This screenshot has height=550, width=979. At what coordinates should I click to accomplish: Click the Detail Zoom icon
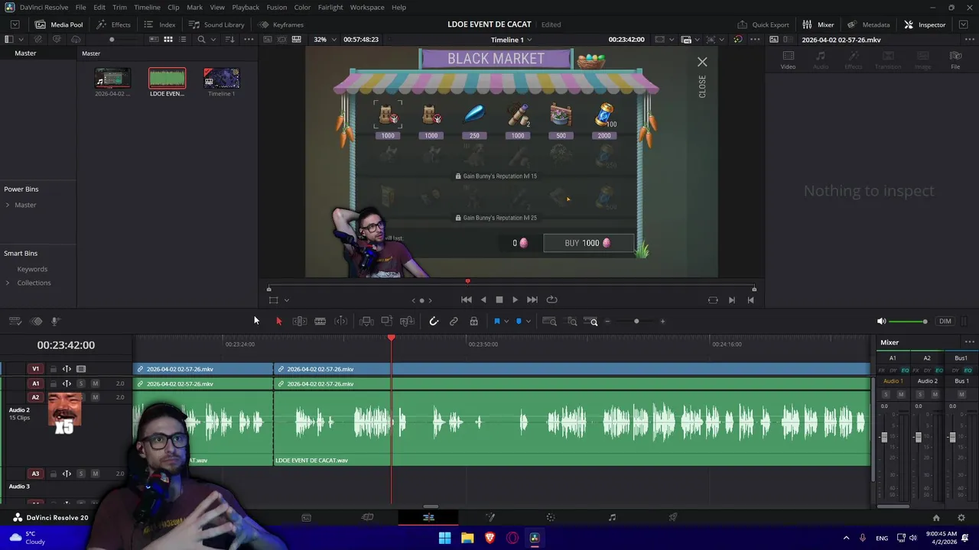click(571, 322)
